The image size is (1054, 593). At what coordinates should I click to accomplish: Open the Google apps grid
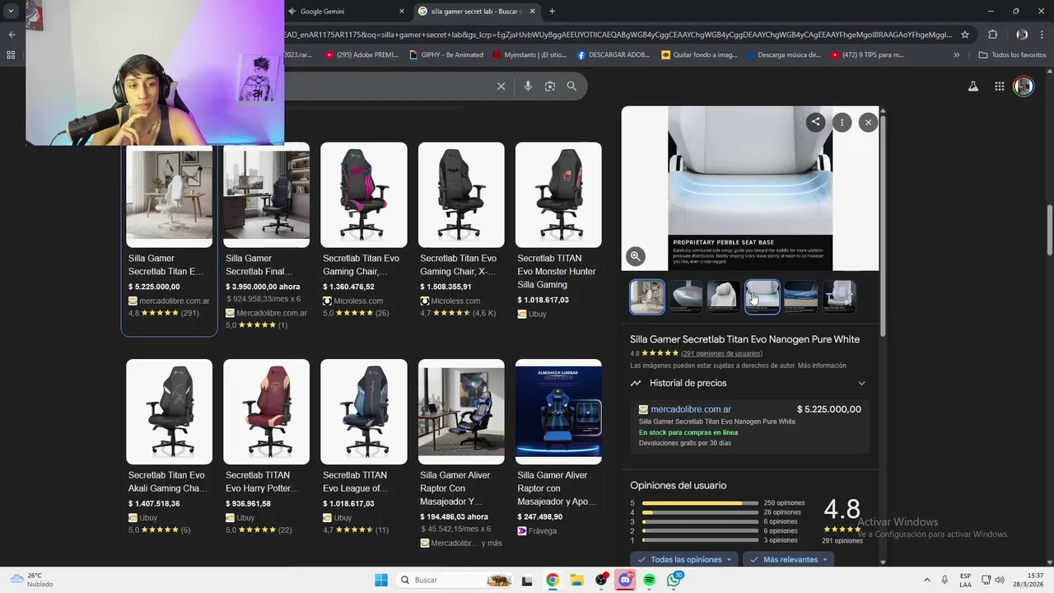click(x=999, y=86)
